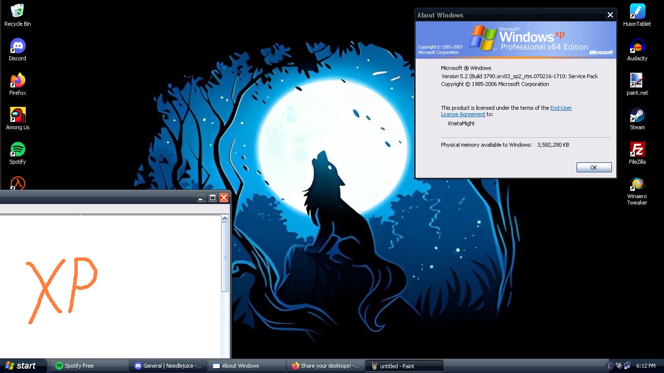Select the Winaero Tweaker desktop shortcut
The height and width of the screenshot is (373, 664).
tap(637, 191)
